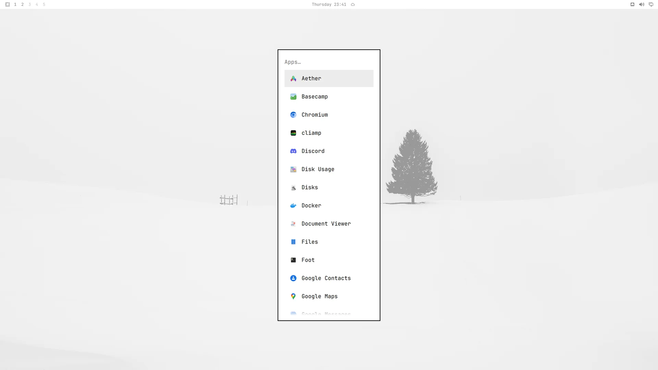The width and height of the screenshot is (658, 370).
Task: Focus the Apps… search field
Action: pyautogui.click(x=329, y=62)
